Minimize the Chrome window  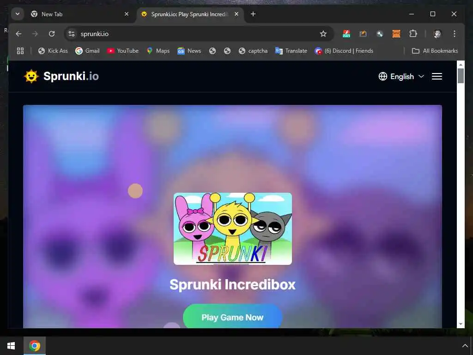pyautogui.click(x=412, y=14)
